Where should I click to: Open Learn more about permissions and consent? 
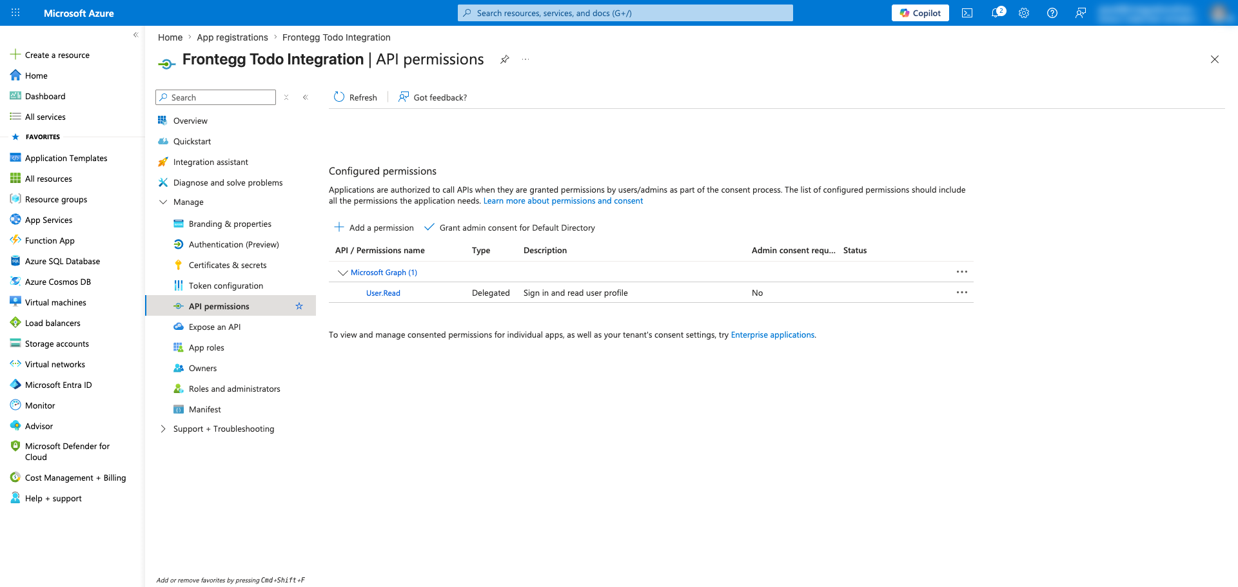[563, 201]
